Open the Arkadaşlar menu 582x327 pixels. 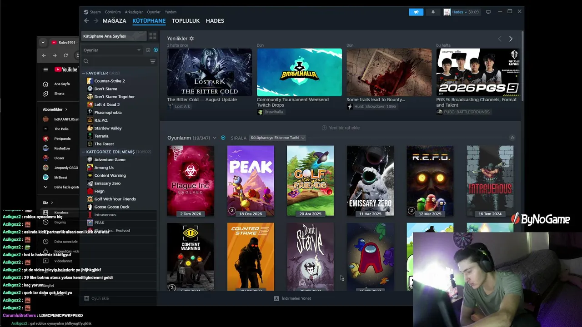(134, 12)
